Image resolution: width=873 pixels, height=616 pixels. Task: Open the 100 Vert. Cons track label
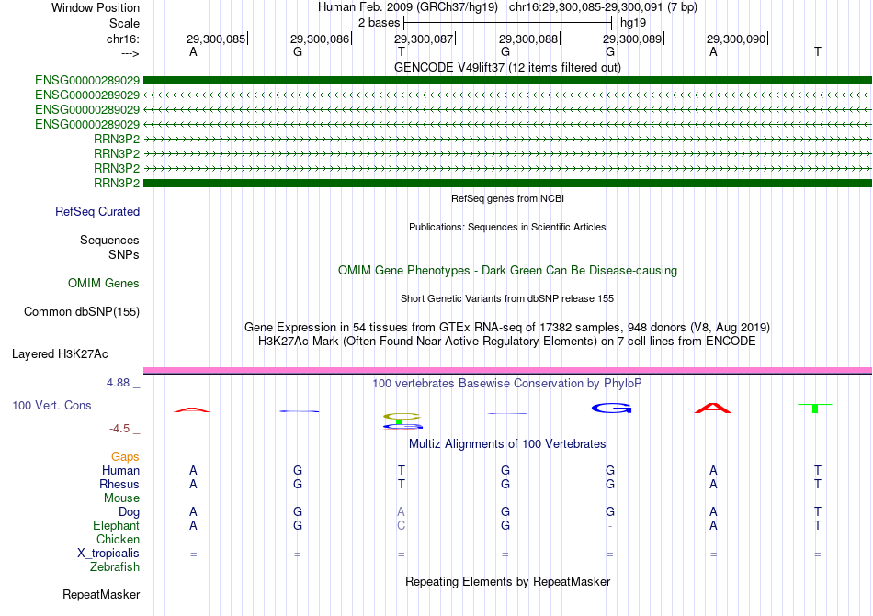51,405
